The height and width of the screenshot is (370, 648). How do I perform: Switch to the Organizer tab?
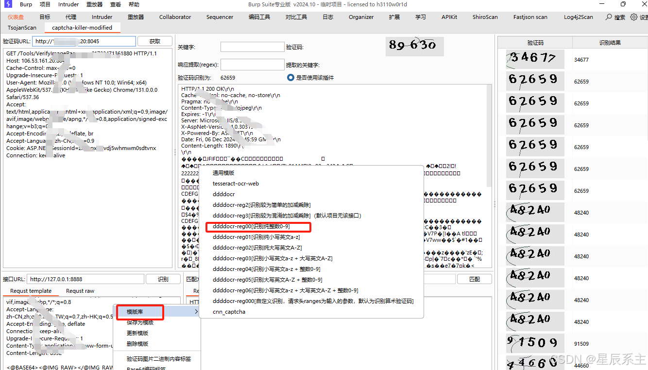tap(361, 17)
